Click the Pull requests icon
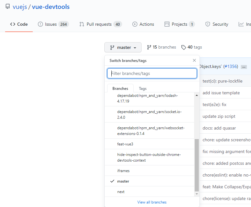 click(x=82, y=24)
